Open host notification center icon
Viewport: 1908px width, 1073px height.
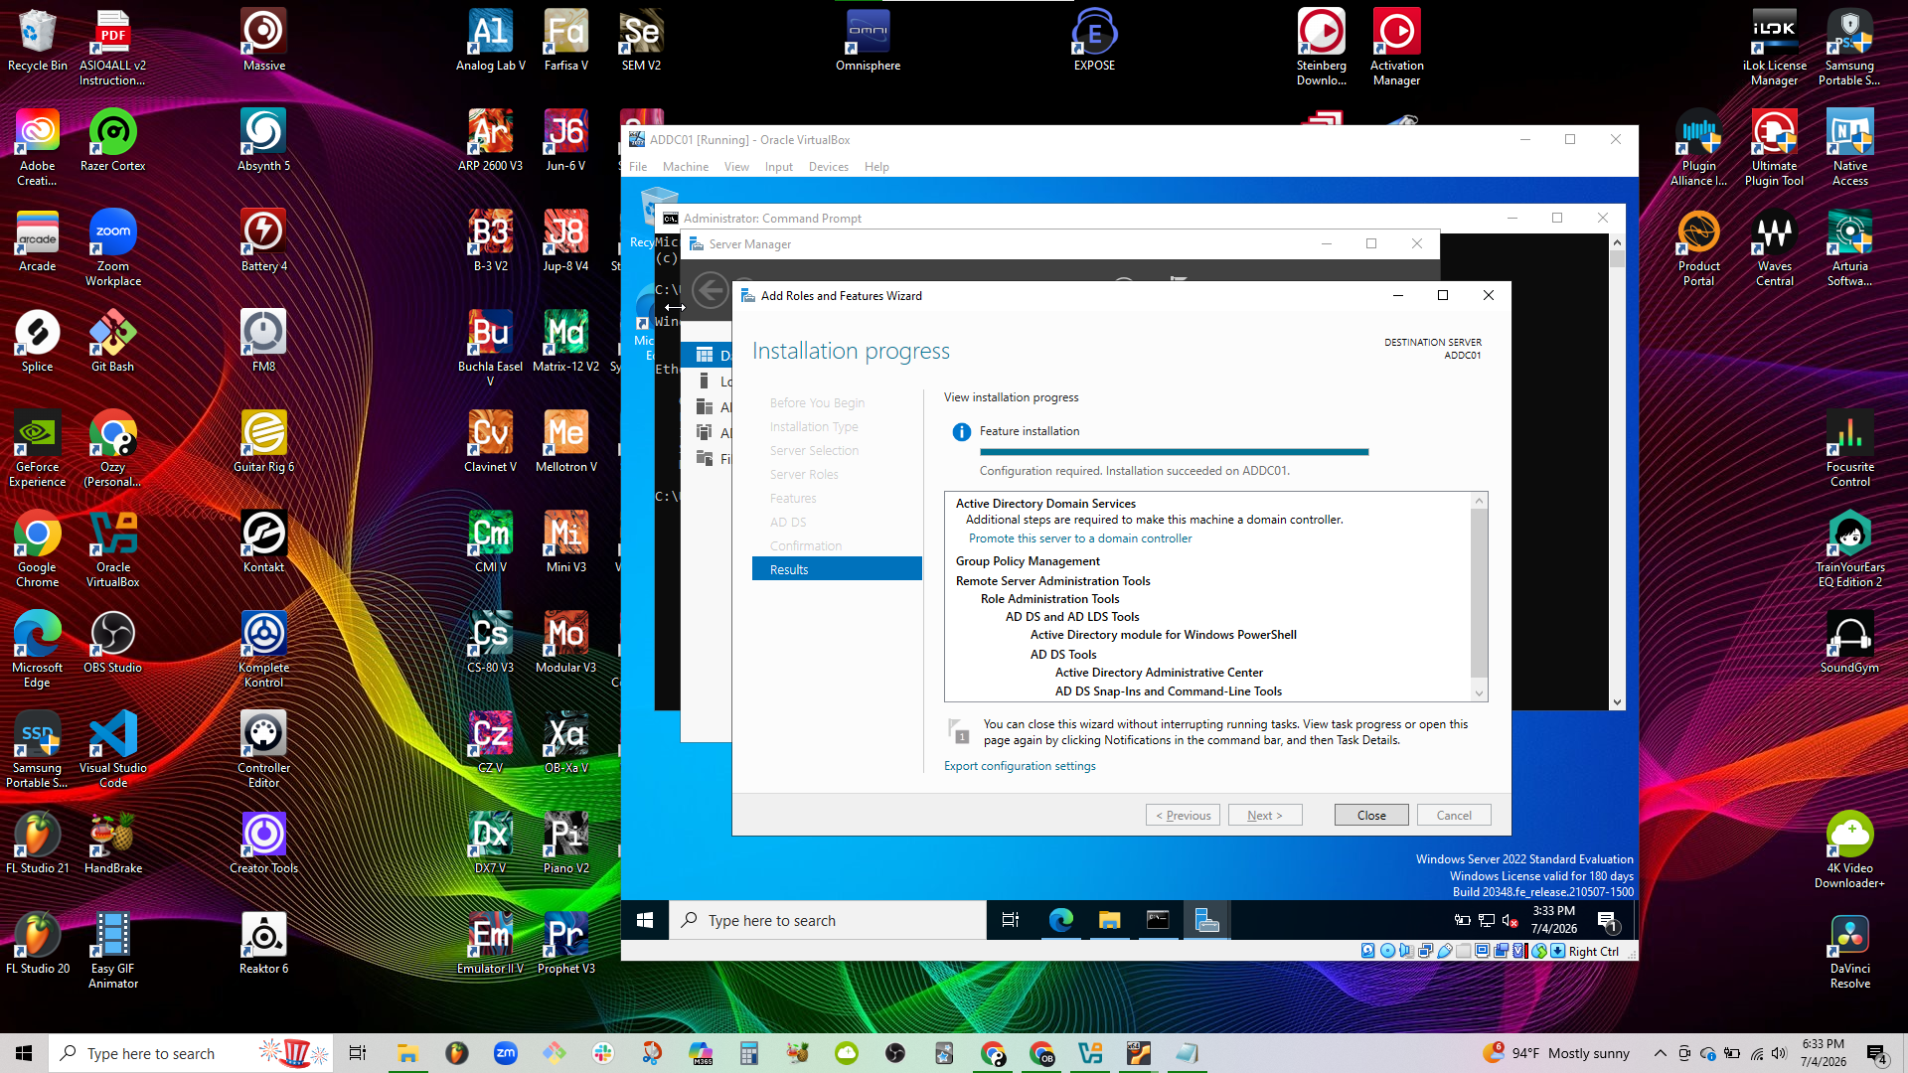(x=1877, y=1054)
